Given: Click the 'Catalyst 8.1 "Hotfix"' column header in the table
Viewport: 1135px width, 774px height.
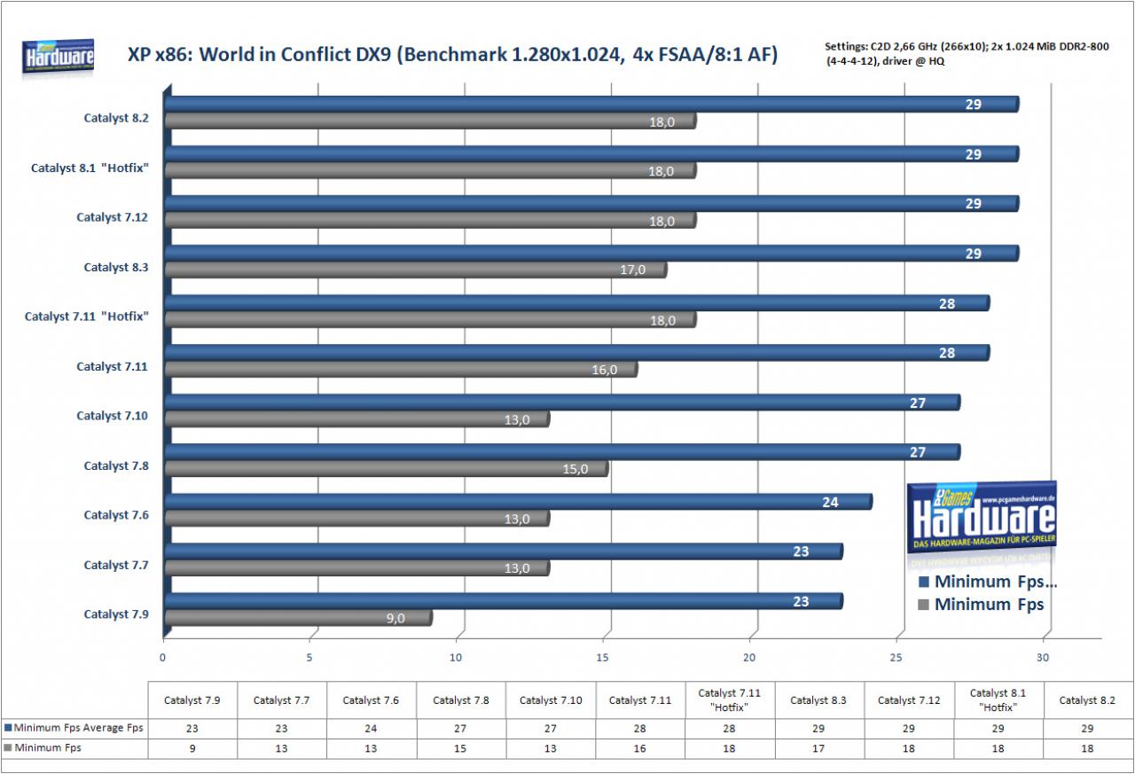Looking at the screenshot, I should click(x=999, y=700).
